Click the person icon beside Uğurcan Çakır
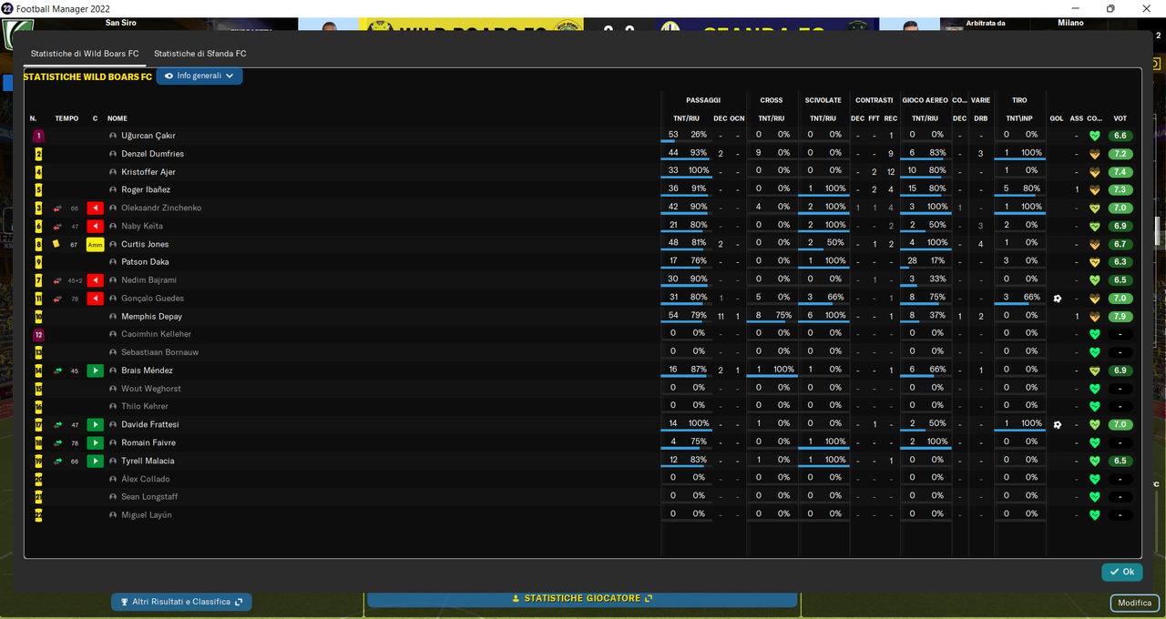The width and height of the screenshot is (1166, 619). click(x=113, y=136)
